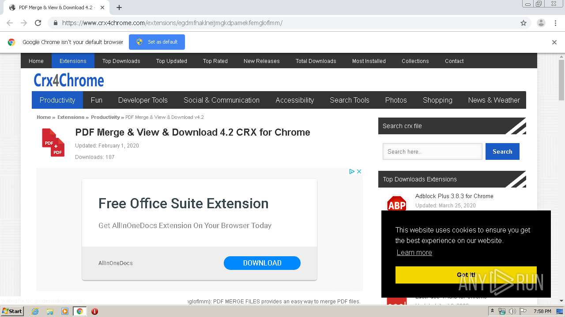The width and height of the screenshot is (565, 317).
Task: Close the PDF Merge browser tab
Action: [x=102, y=7]
